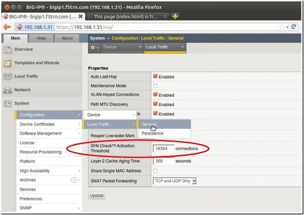Disable the Auto Last Hop checkbox
Viewport: 304px width, 215px height.
[155, 76]
